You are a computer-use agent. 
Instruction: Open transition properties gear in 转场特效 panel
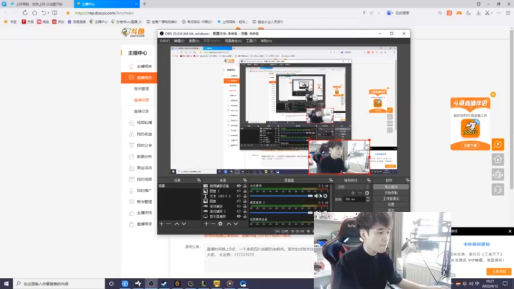[x=367, y=193]
